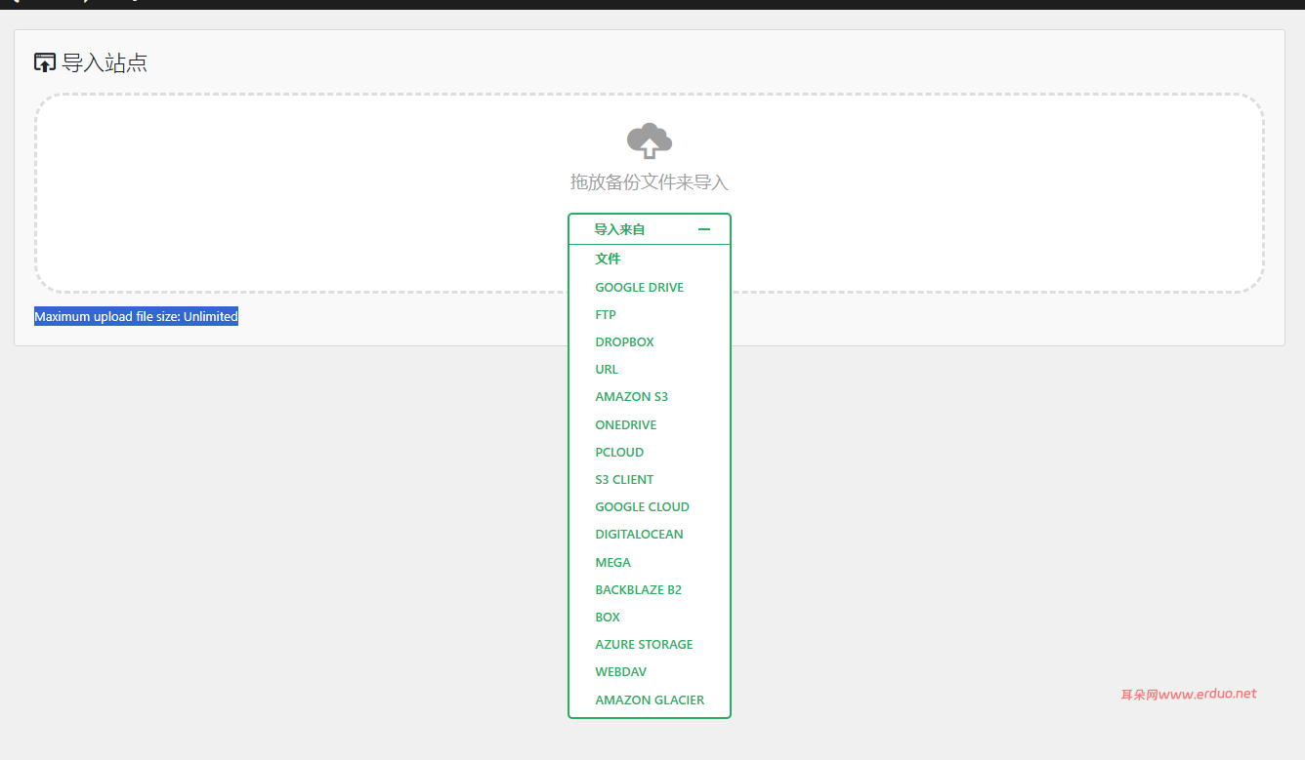The height and width of the screenshot is (760, 1305).
Task: Select GOOGLE CLOUD import option
Action: tap(642, 506)
